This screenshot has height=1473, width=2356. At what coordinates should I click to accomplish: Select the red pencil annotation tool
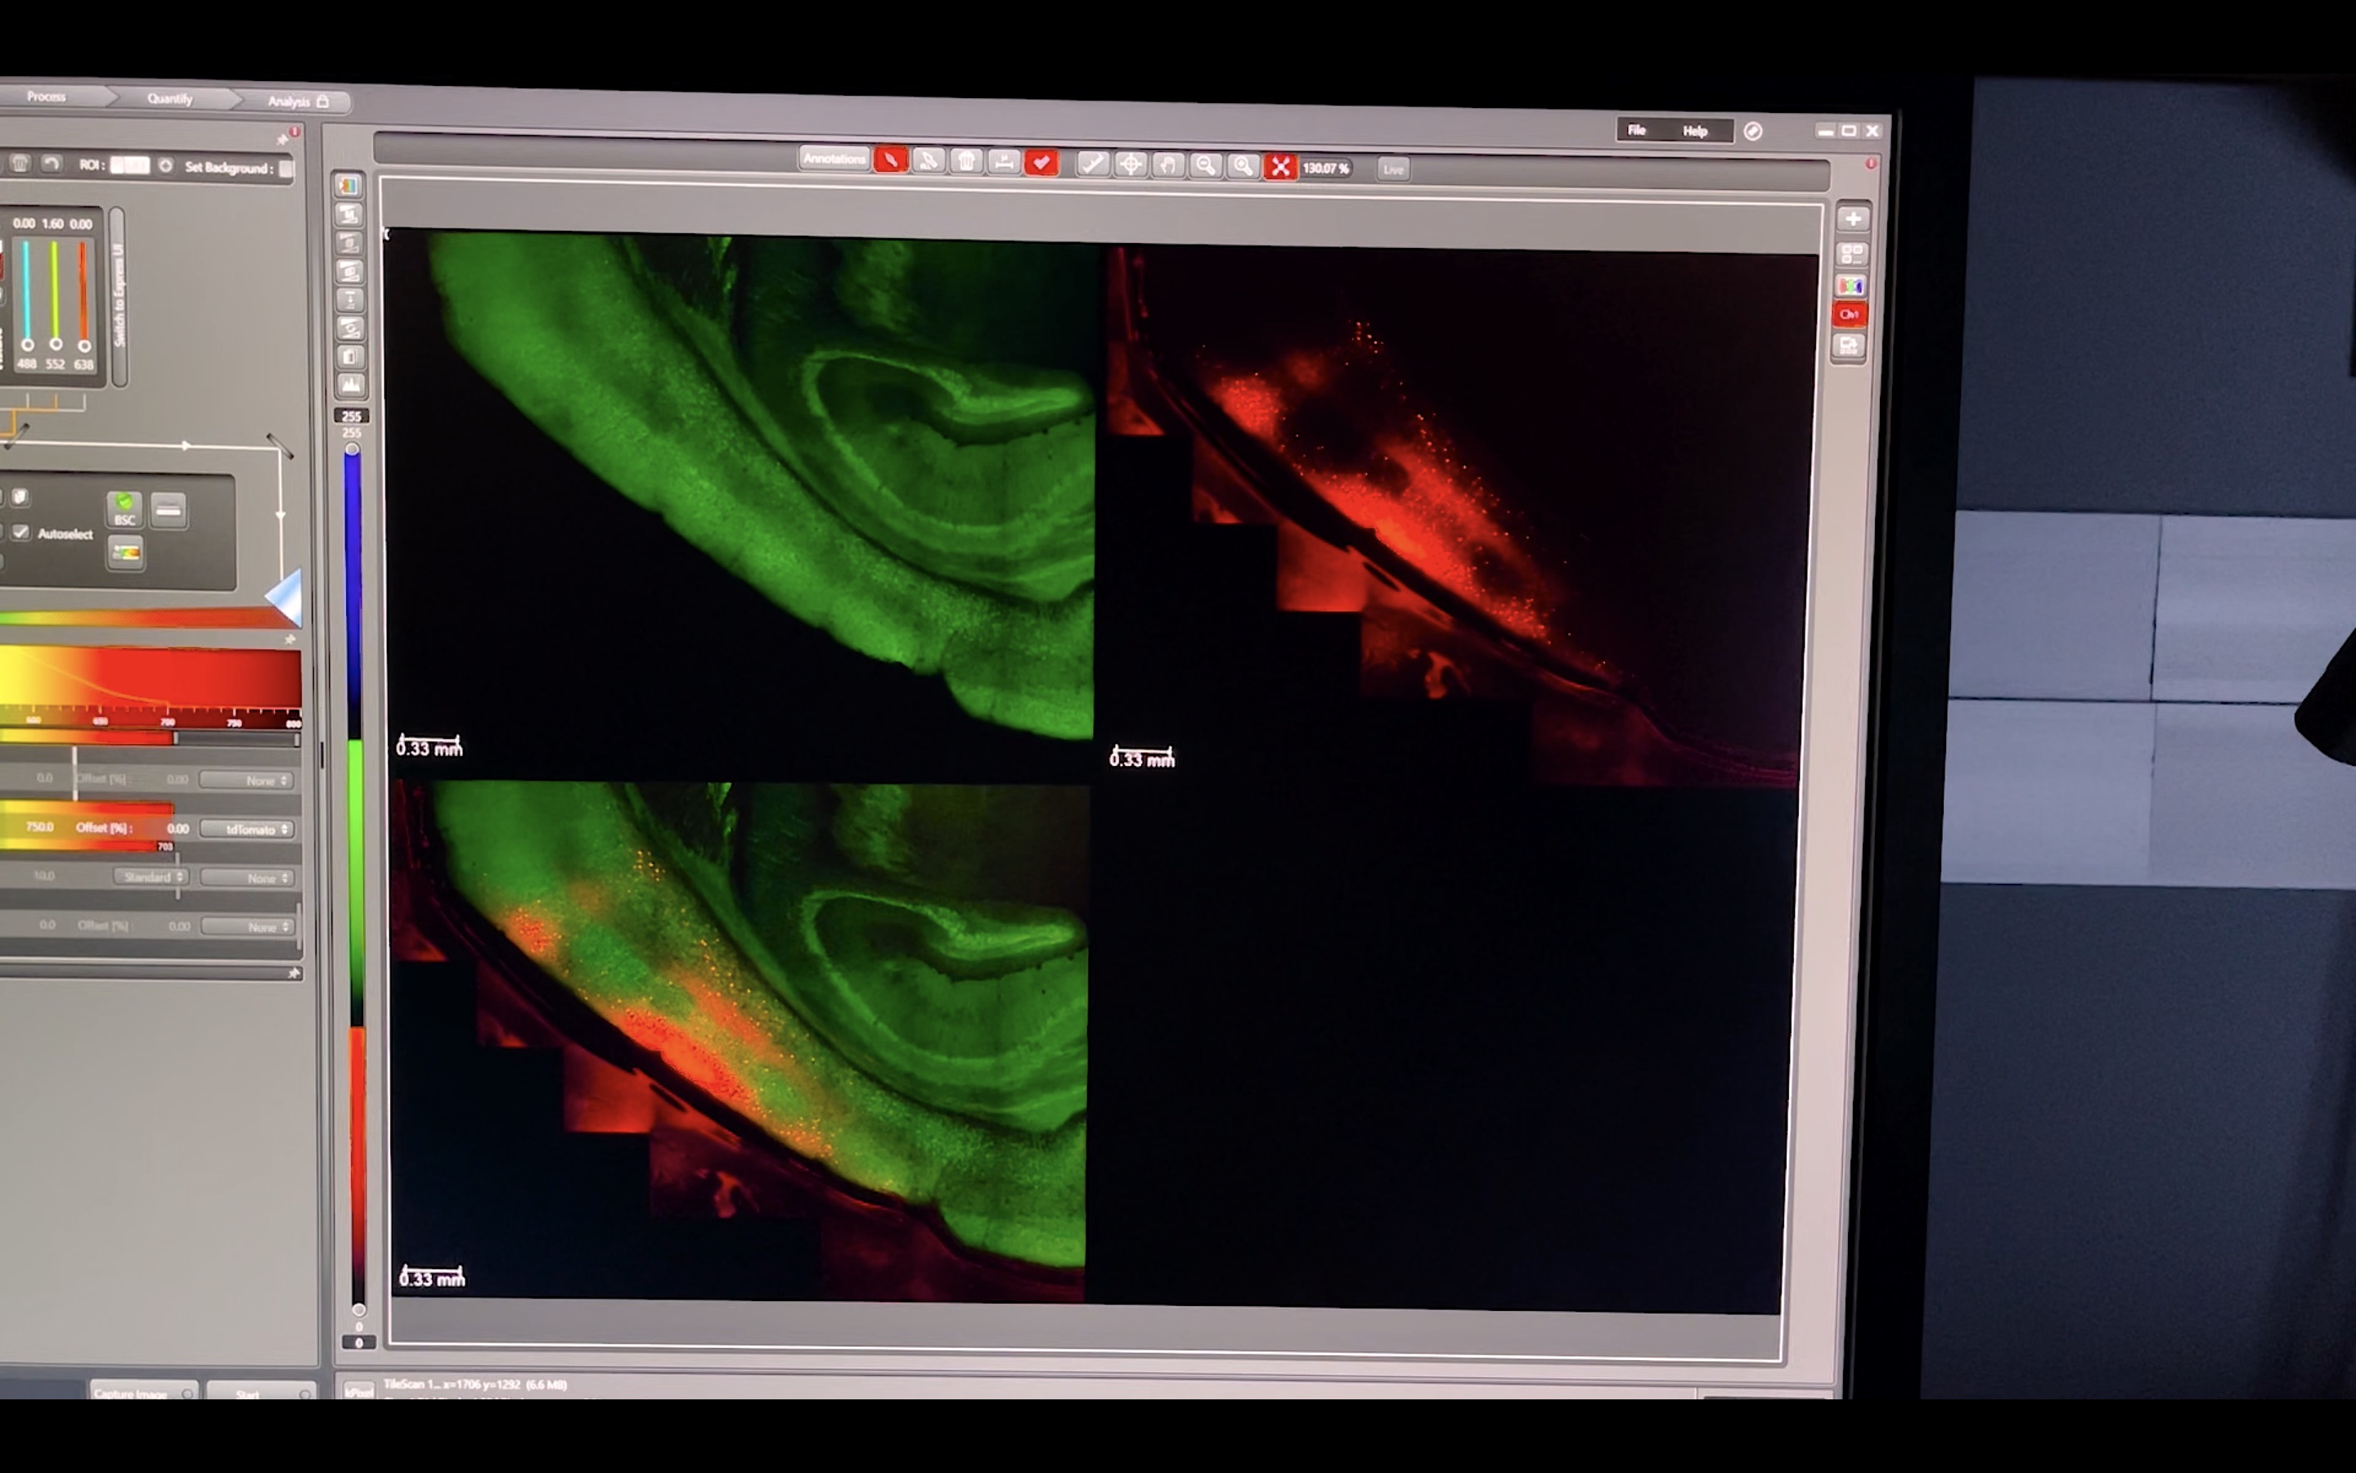click(890, 160)
